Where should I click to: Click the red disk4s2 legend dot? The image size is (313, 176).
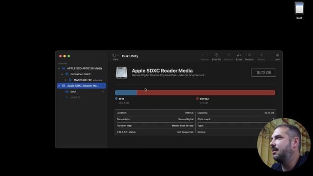point(197,99)
